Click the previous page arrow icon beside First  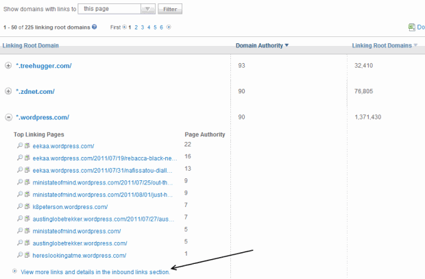point(124,27)
